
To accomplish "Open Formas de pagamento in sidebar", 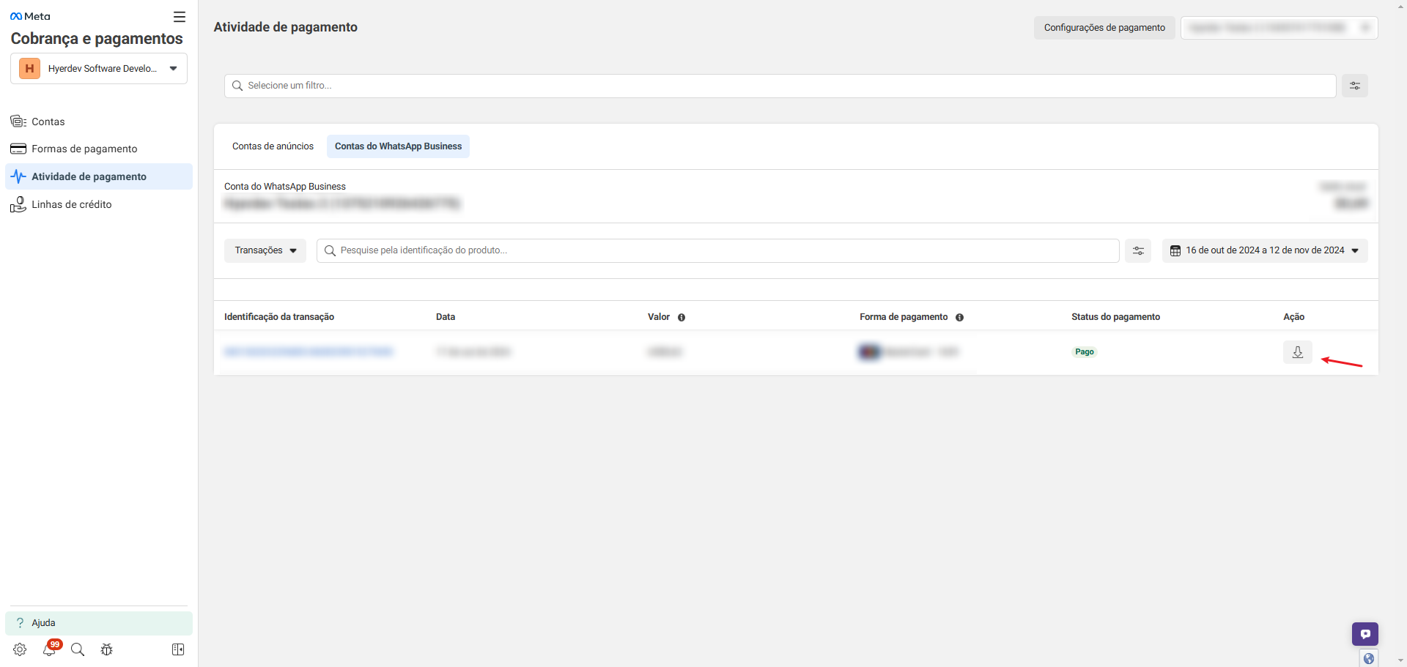I will 84,149.
